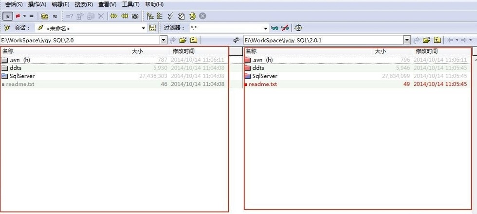Image resolution: width=477 pixels, height=214 pixels.
Task: Click the Select Files checkbox-list icon
Action: click(181, 16)
